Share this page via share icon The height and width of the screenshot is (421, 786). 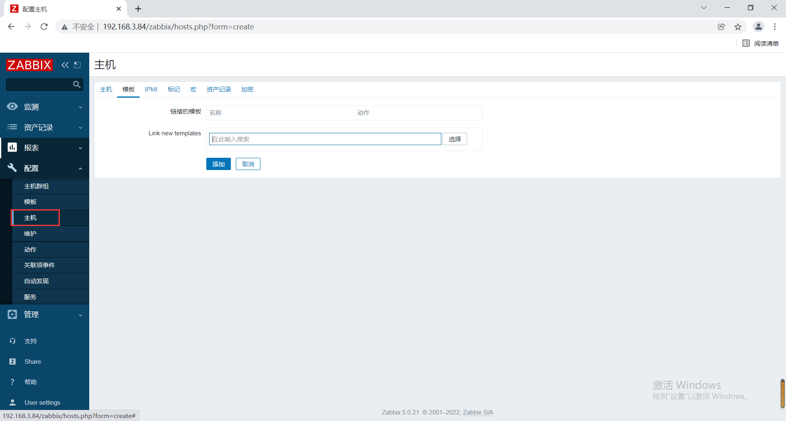click(721, 27)
